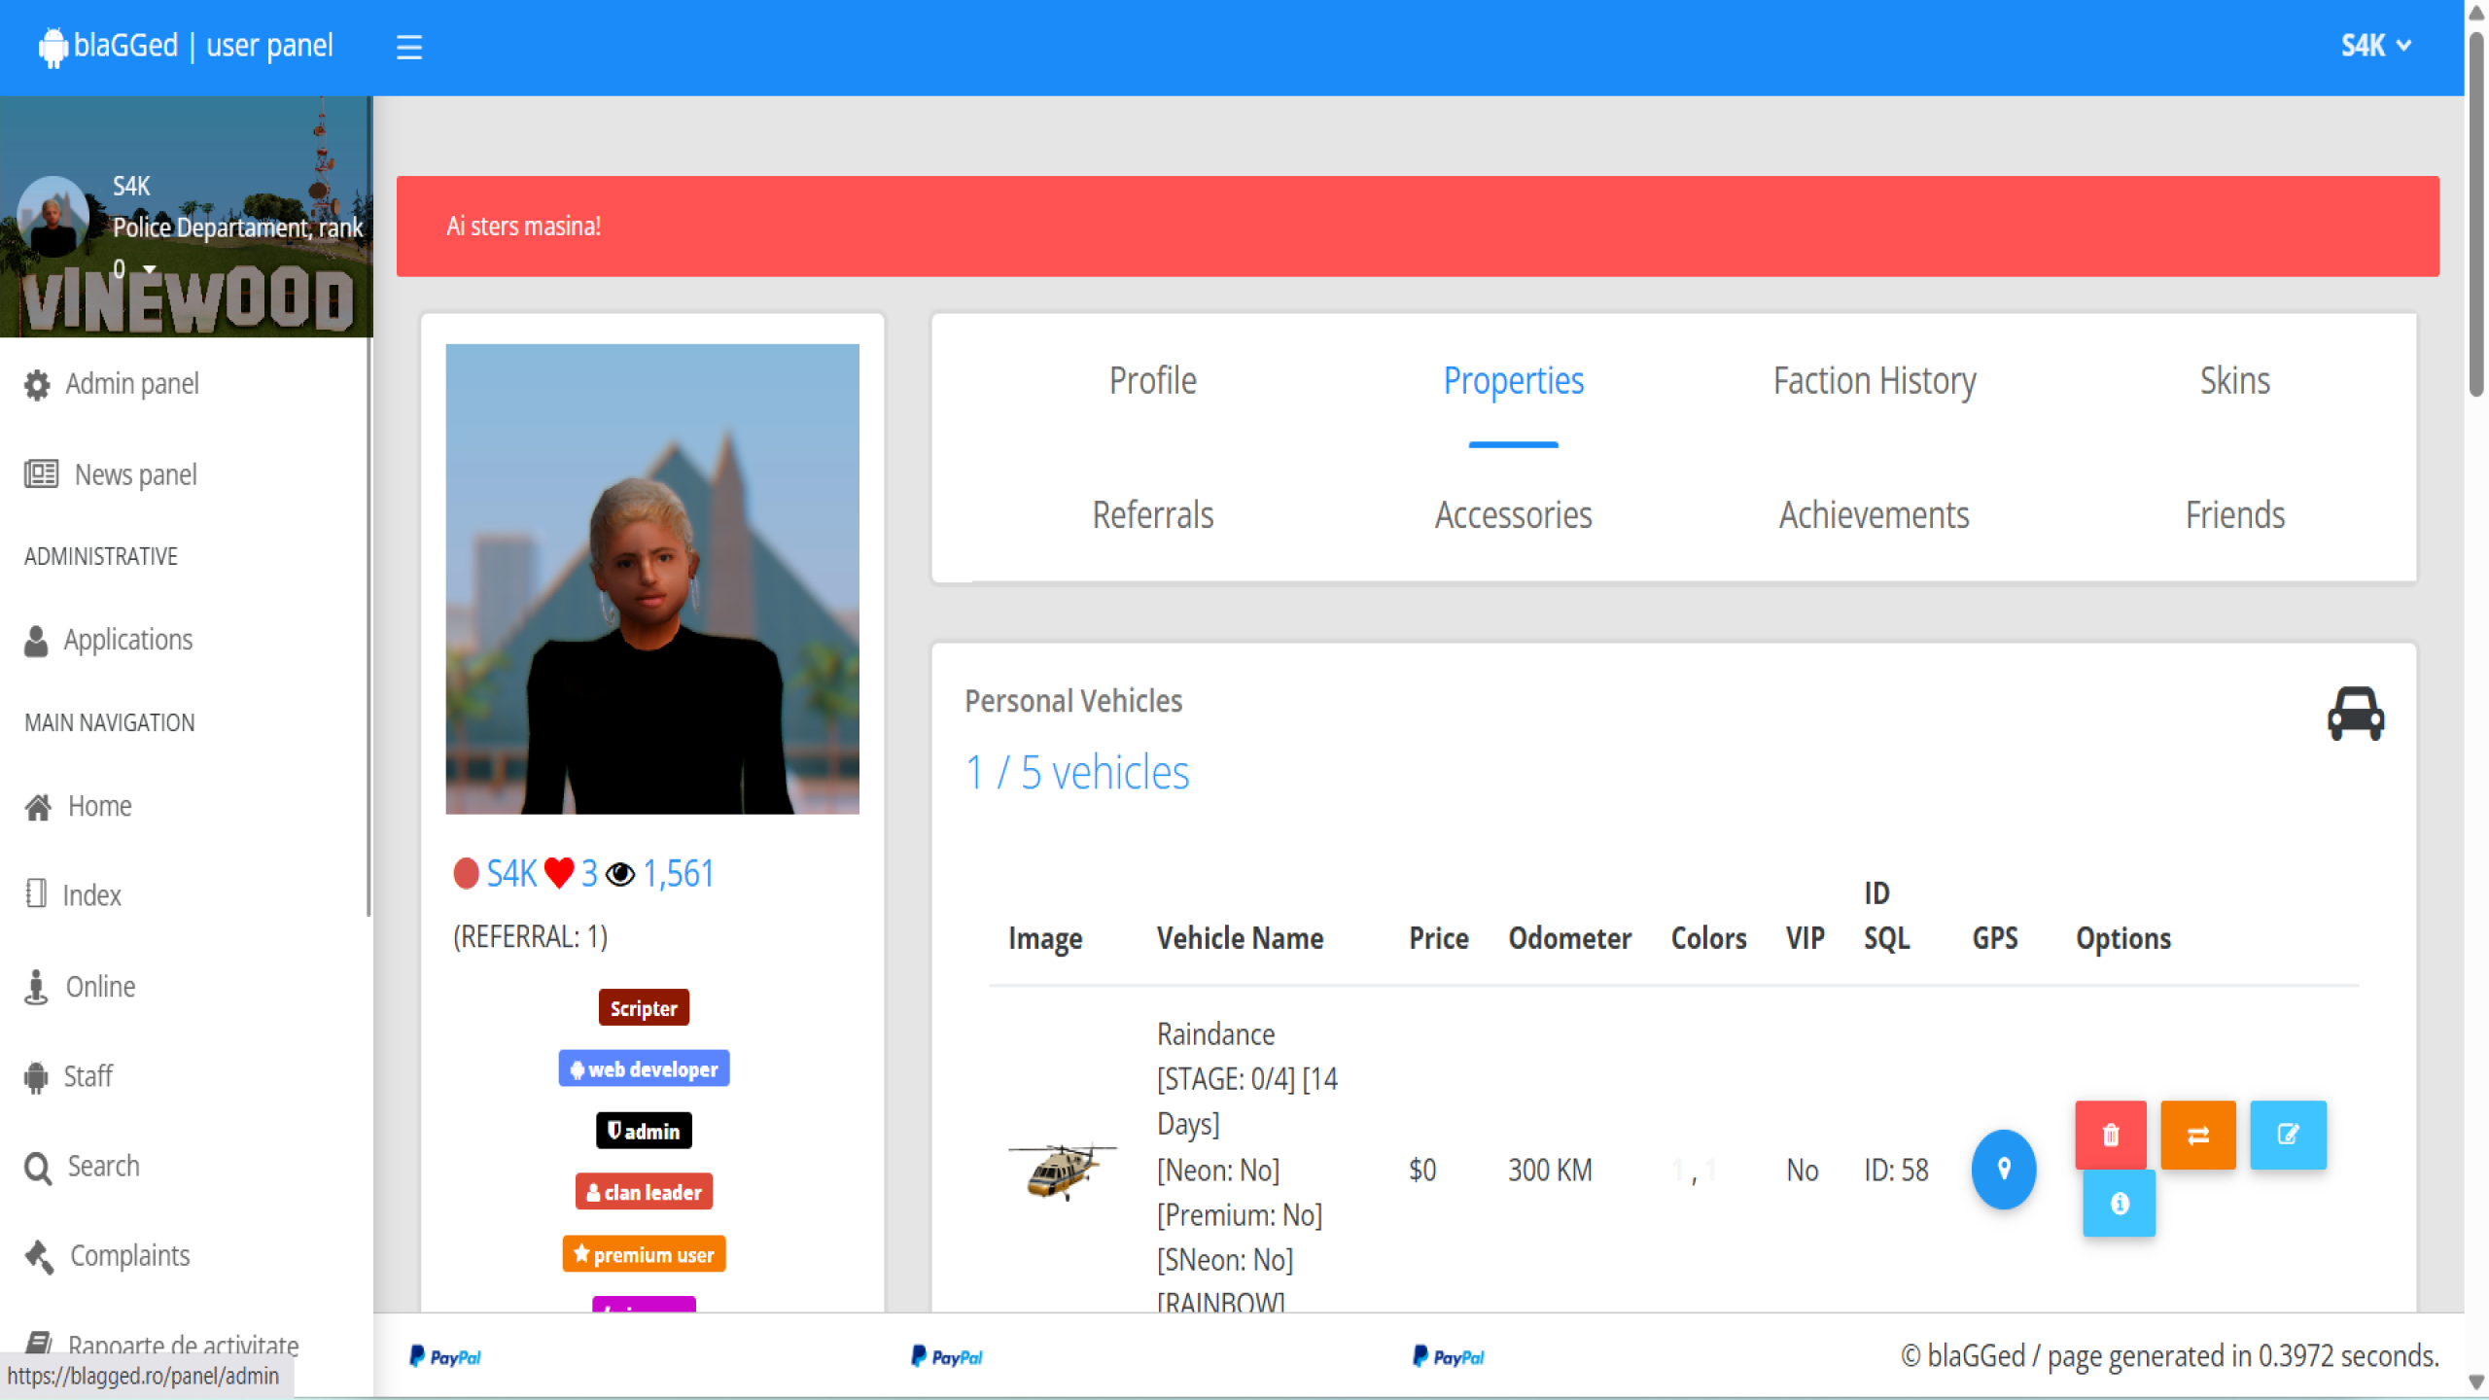Click the red trash delete vehicle button
2489x1400 pixels.
(2110, 1135)
